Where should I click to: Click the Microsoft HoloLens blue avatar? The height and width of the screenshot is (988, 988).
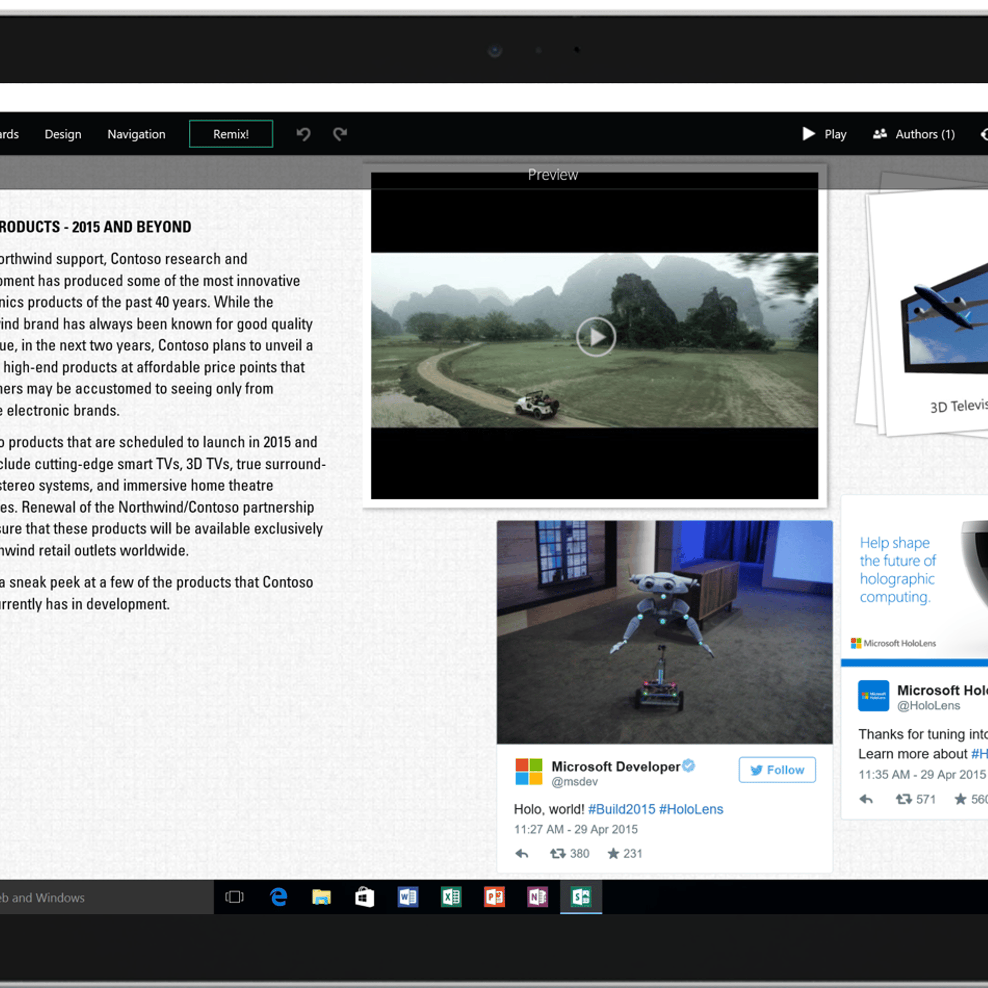pyautogui.click(x=873, y=696)
